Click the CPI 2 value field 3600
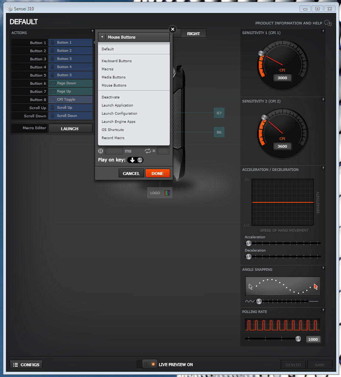The width and height of the screenshot is (341, 377). pos(282,146)
